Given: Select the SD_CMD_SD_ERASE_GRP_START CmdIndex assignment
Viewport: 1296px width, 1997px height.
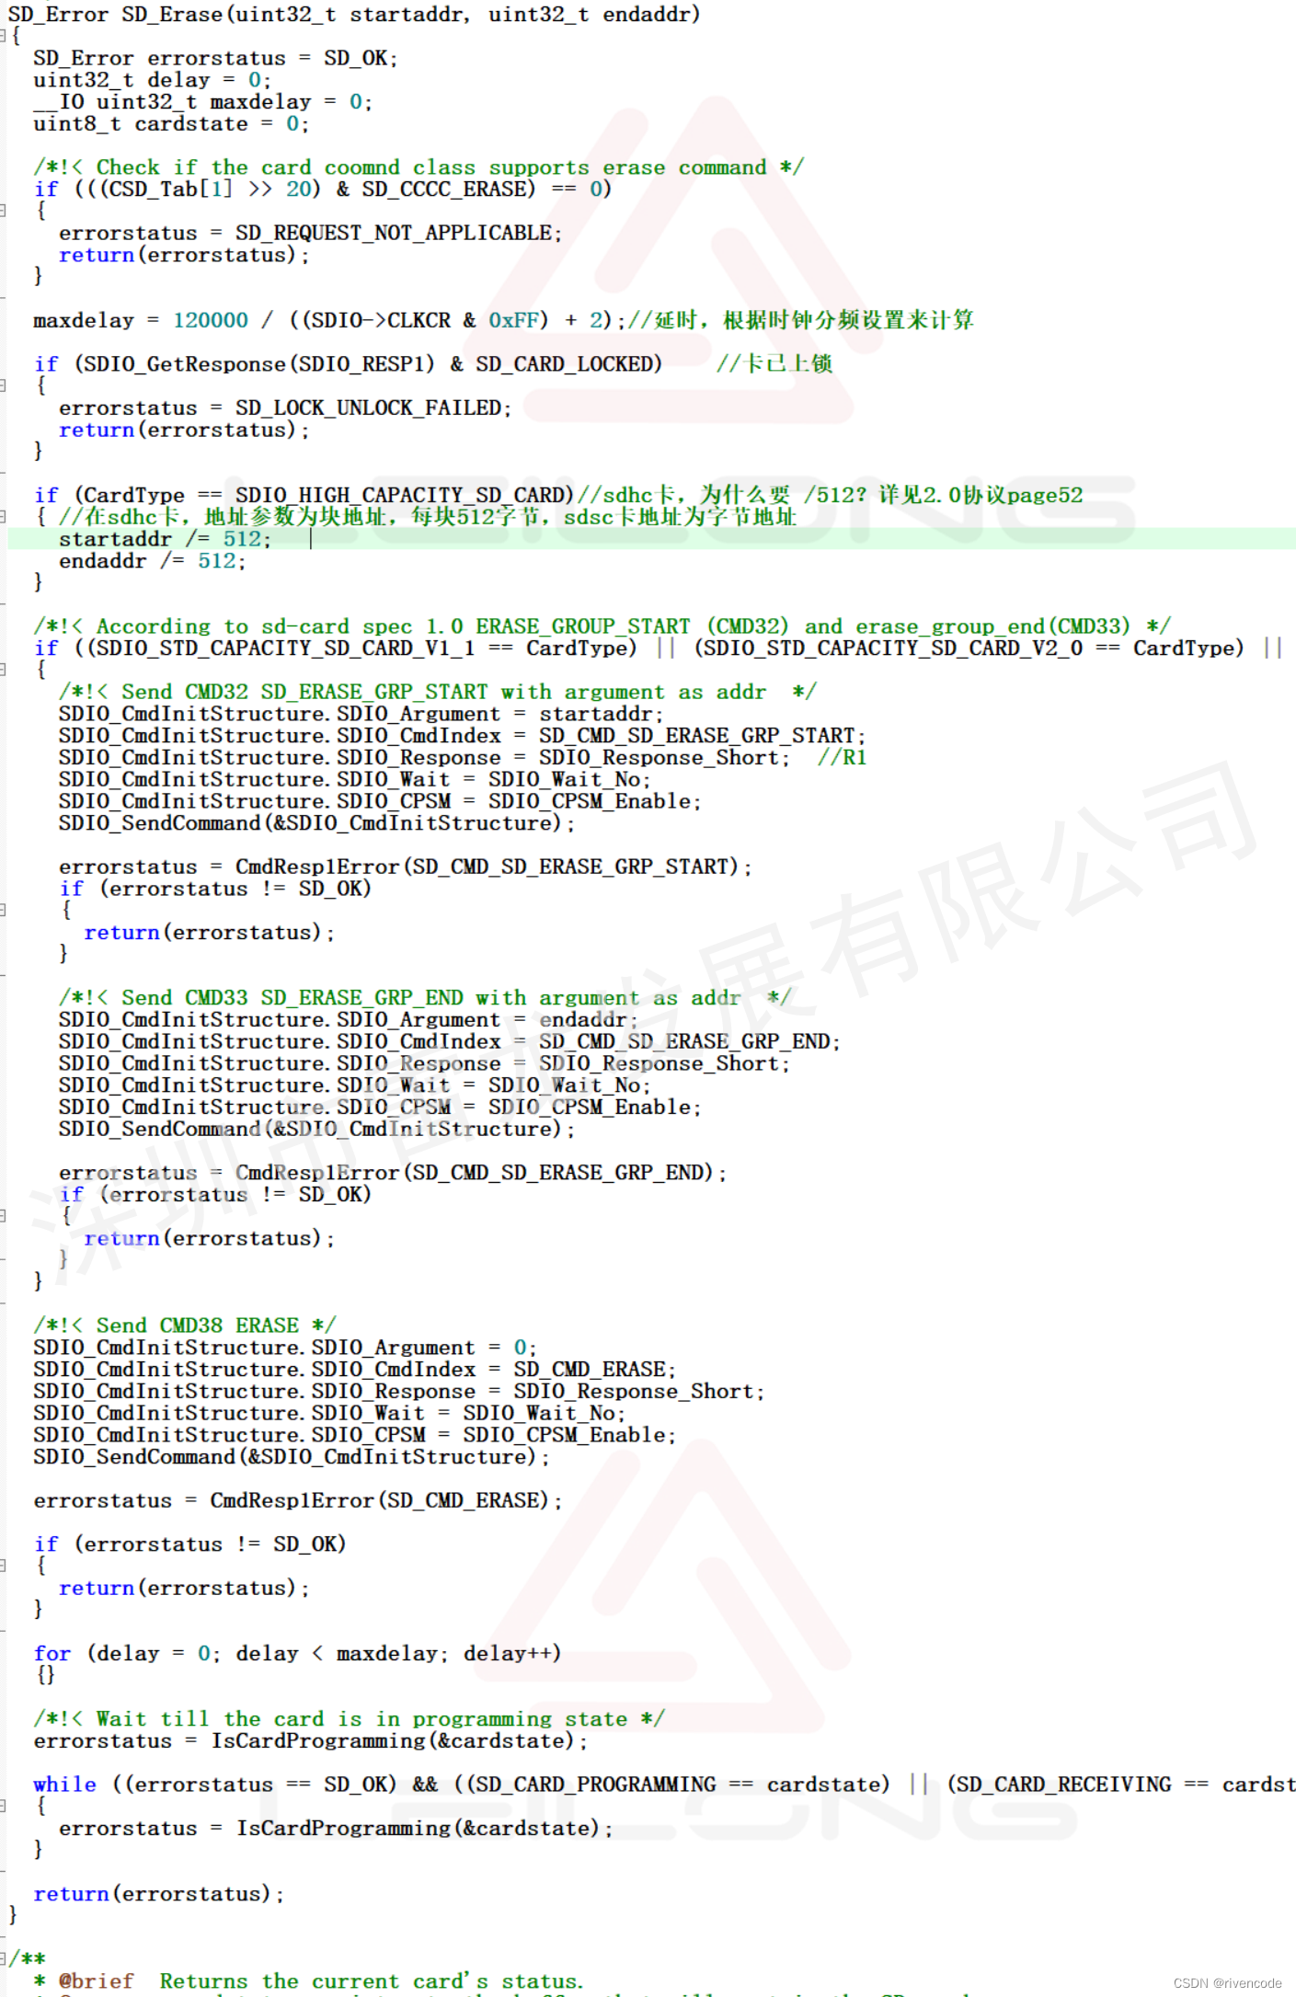Looking at the screenshot, I should click(463, 736).
